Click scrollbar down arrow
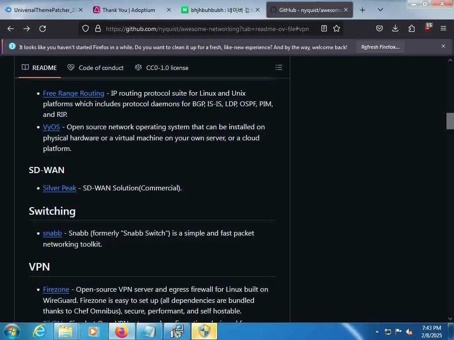The image size is (454, 340). coord(450,319)
